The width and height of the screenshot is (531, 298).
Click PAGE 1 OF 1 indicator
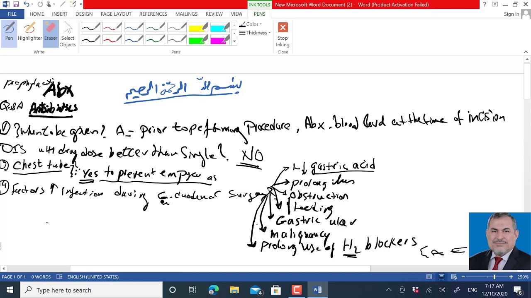coord(14,277)
